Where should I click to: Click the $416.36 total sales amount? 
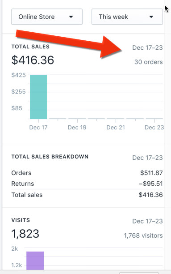click(x=33, y=60)
